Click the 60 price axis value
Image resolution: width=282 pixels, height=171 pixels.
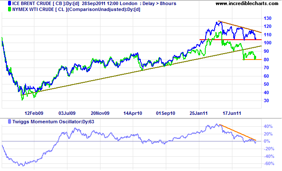click(x=266, y=76)
